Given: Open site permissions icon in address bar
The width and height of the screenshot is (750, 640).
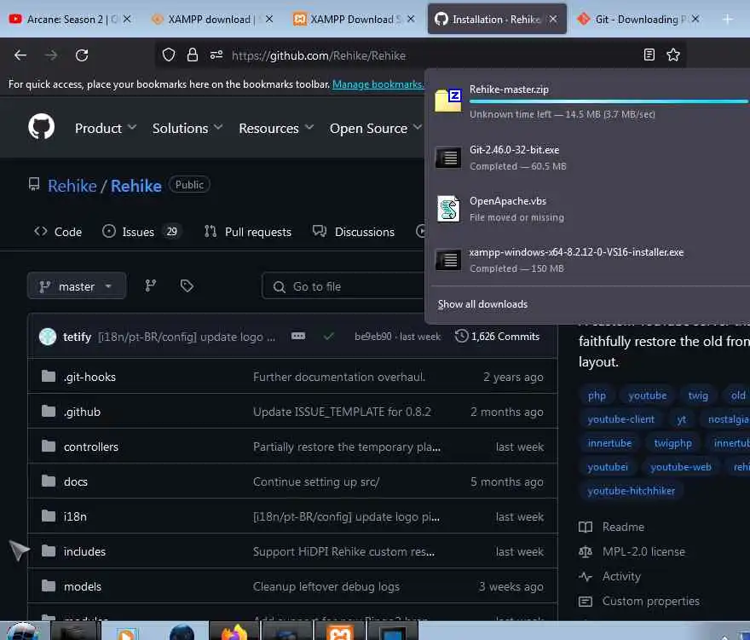Looking at the screenshot, I should [x=216, y=55].
